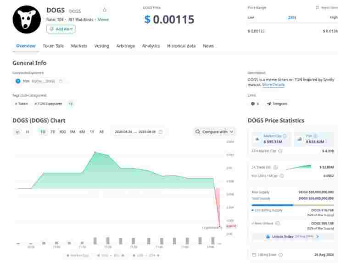This screenshot has height=263, width=346.
Task: Click the Circulating Supply label
Action: point(268,210)
